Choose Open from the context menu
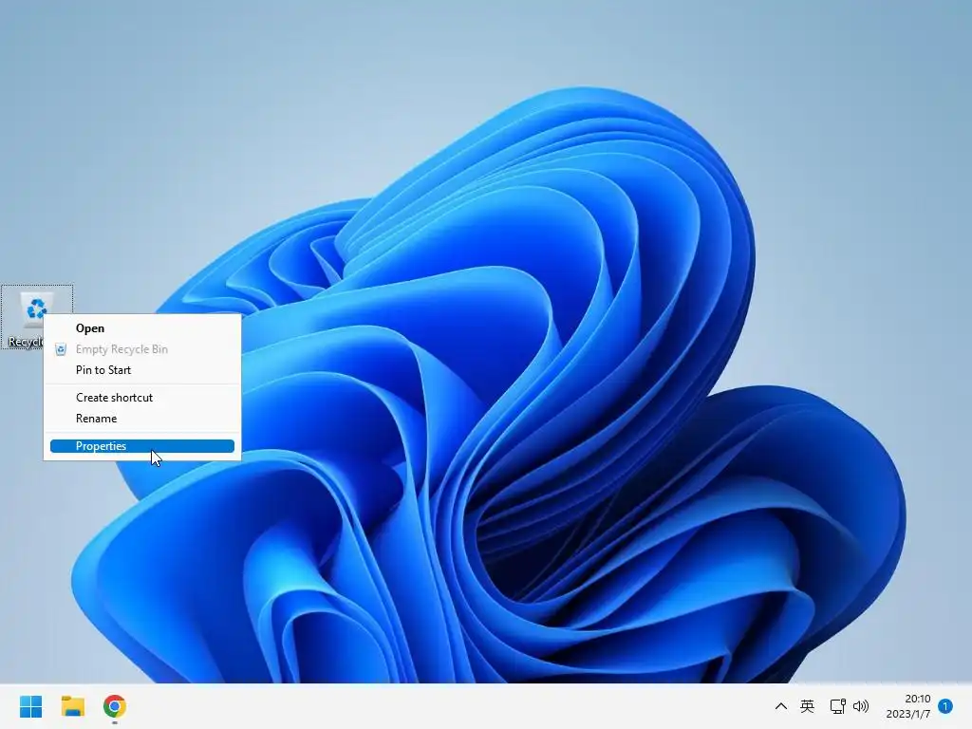Image resolution: width=972 pixels, height=729 pixels. [x=142, y=328]
